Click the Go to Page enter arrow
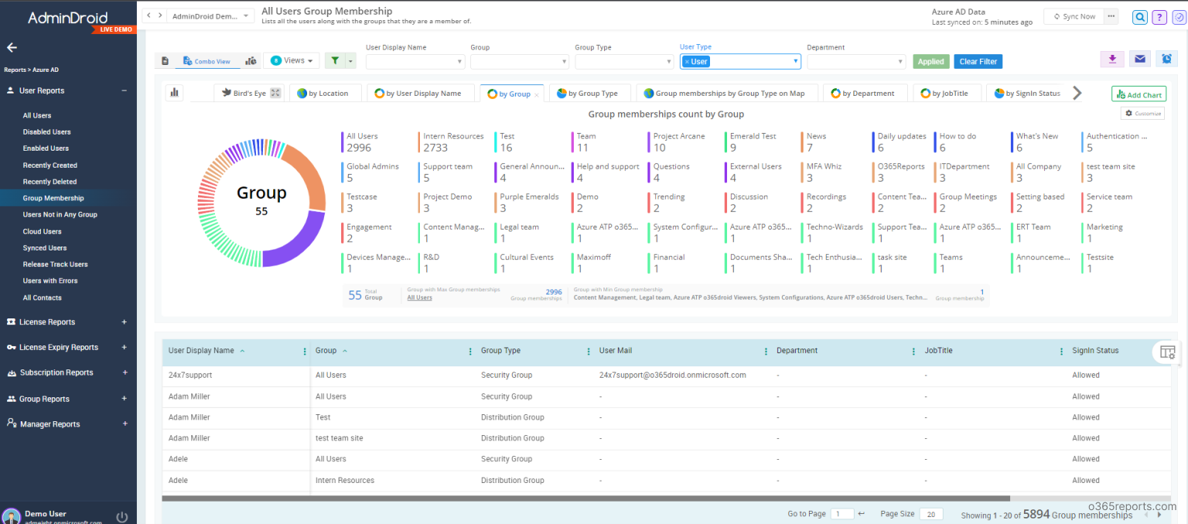This screenshot has width=1188, height=524. [x=862, y=514]
